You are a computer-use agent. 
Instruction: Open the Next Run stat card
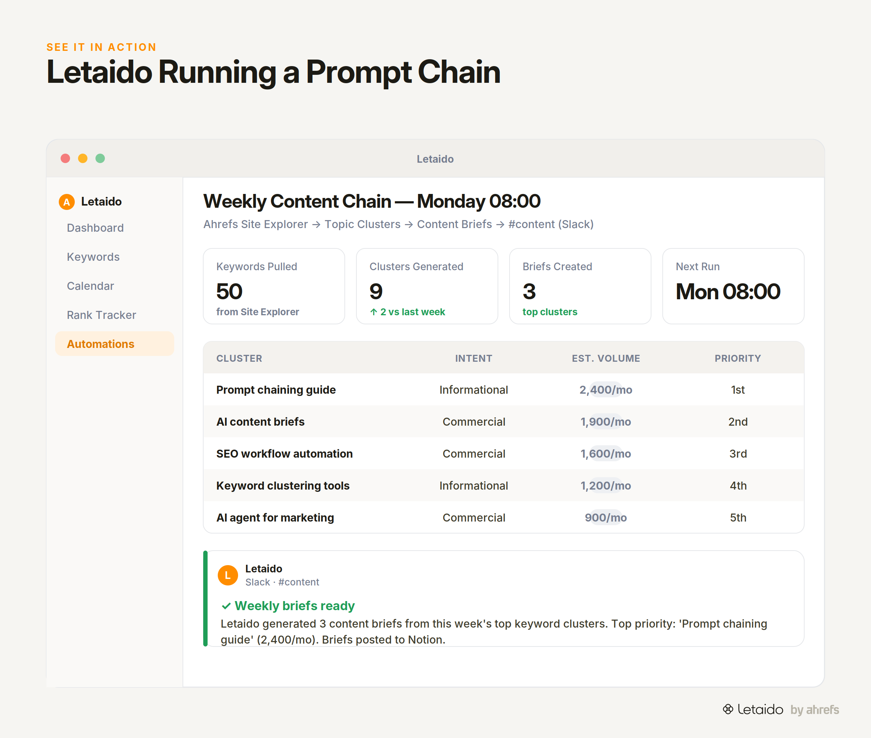click(x=733, y=286)
